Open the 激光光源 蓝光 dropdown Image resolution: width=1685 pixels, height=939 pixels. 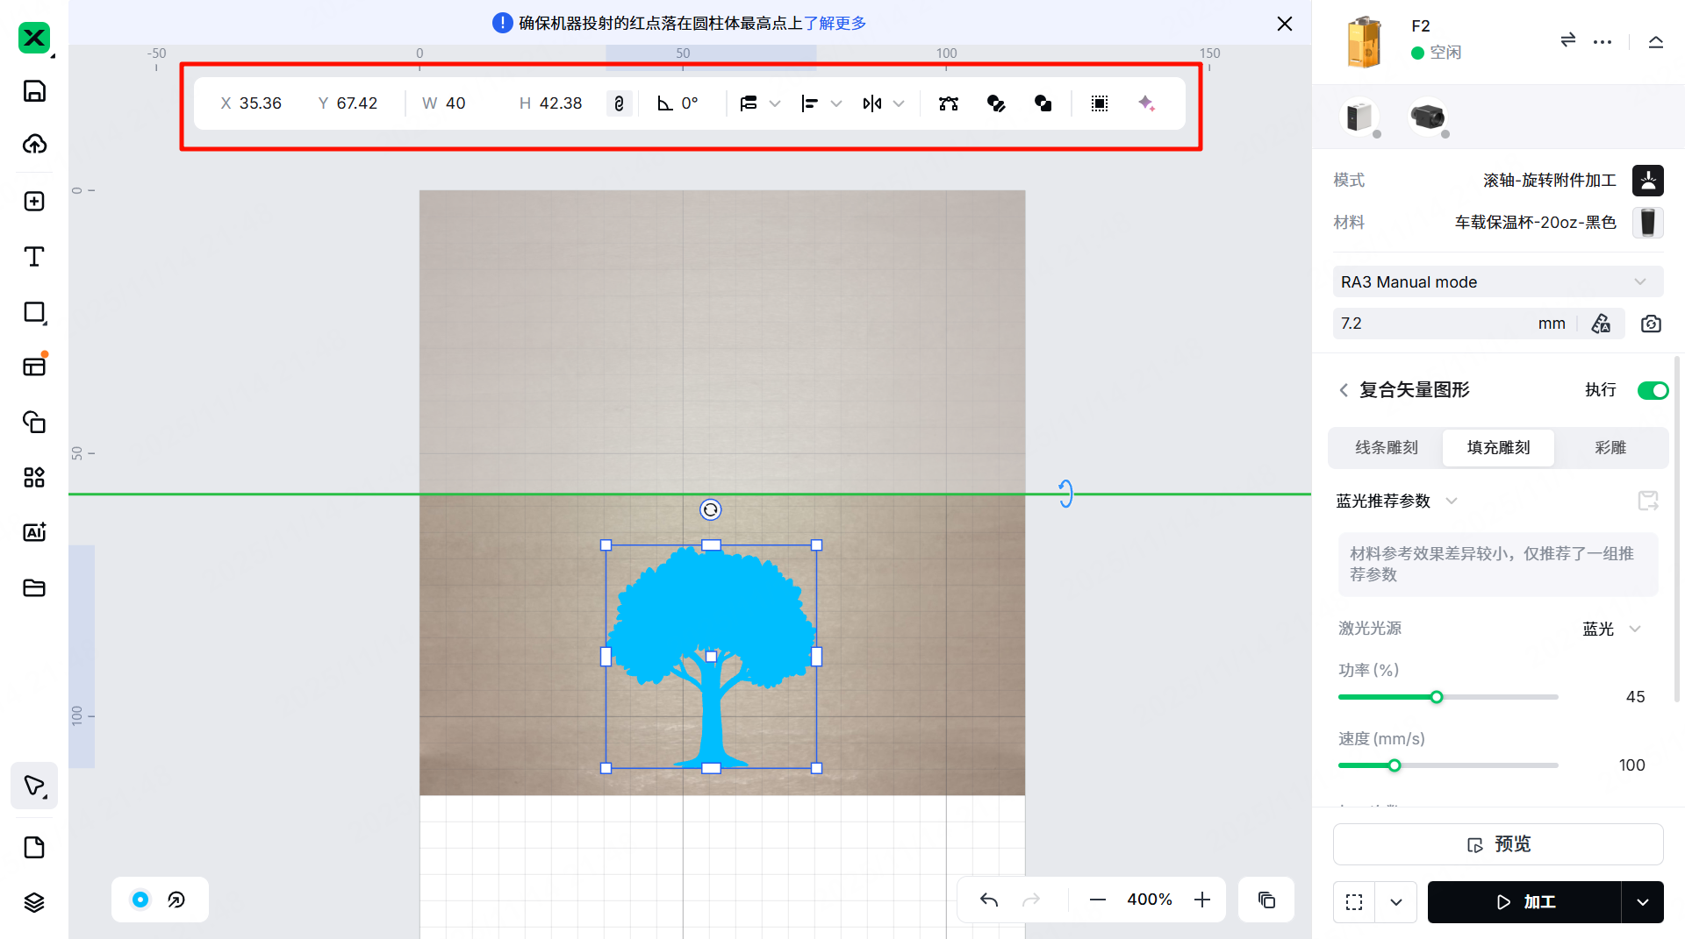tap(1611, 629)
